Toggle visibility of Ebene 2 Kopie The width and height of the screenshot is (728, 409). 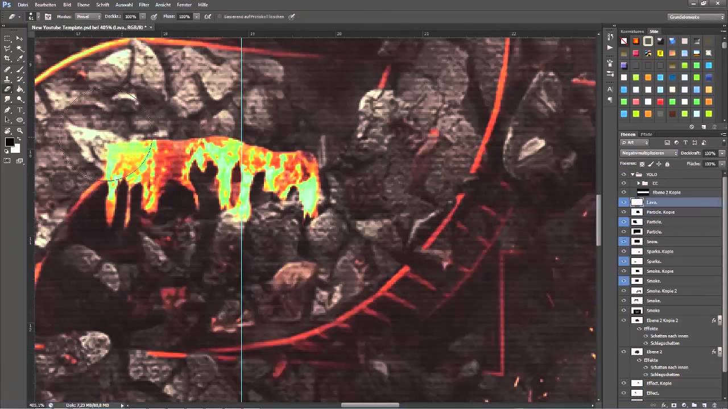click(624, 193)
